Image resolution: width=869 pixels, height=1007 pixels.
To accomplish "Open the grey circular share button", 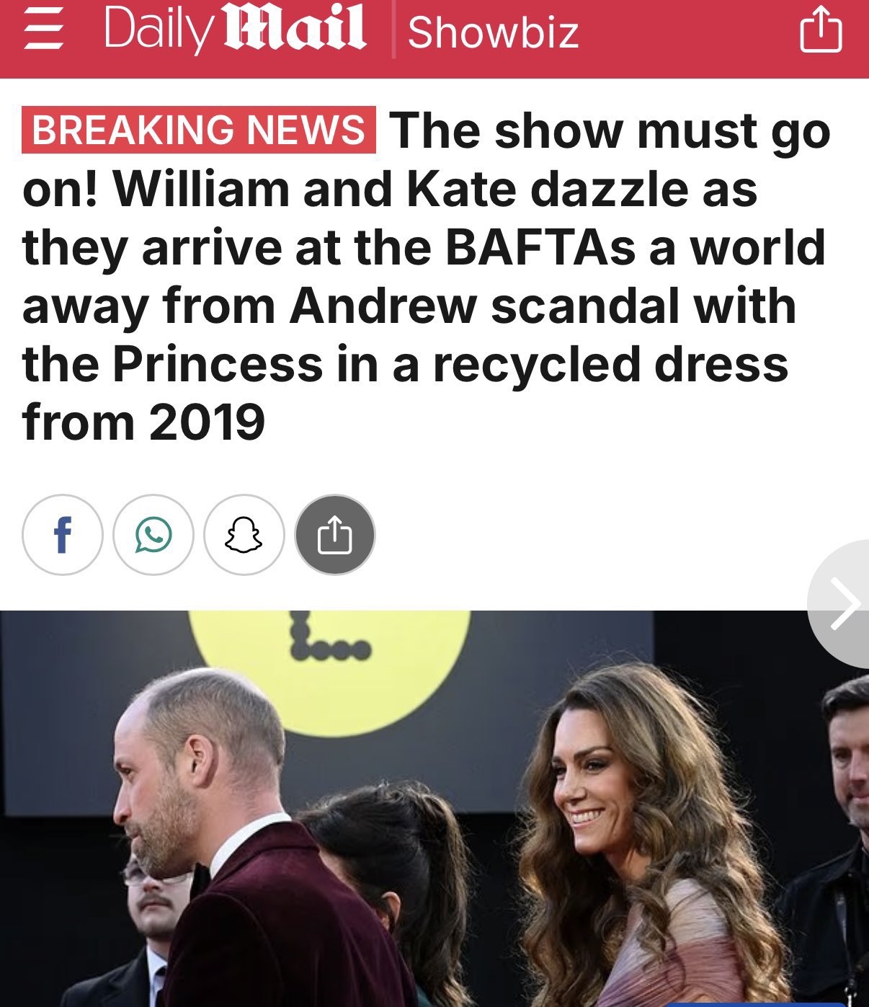I will (x=335, y=534).
